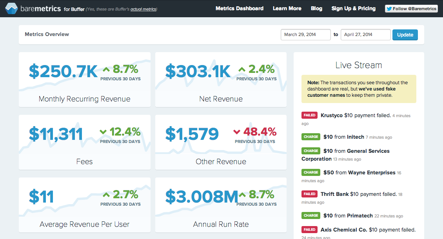Click the CHARGE badge for Primatech
The image size is (443, 239).
point(311,215)
